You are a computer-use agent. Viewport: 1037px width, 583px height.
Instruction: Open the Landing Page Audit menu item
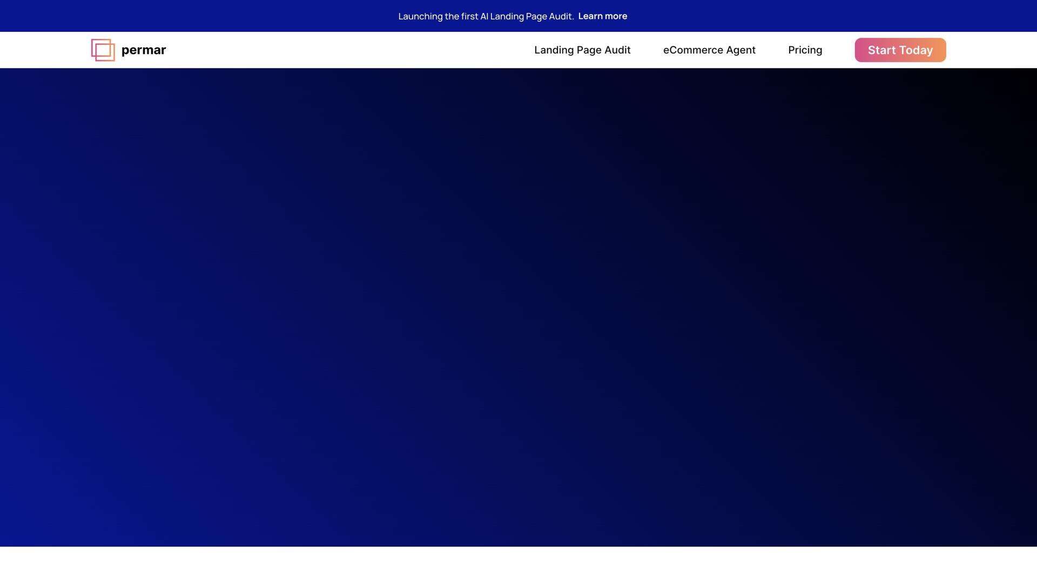582,50
